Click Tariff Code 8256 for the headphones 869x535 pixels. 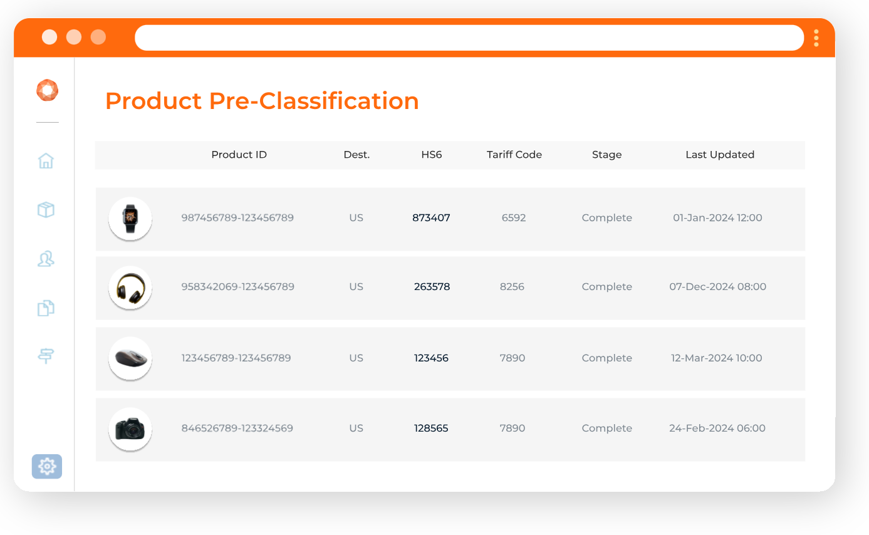click(513, 286)
